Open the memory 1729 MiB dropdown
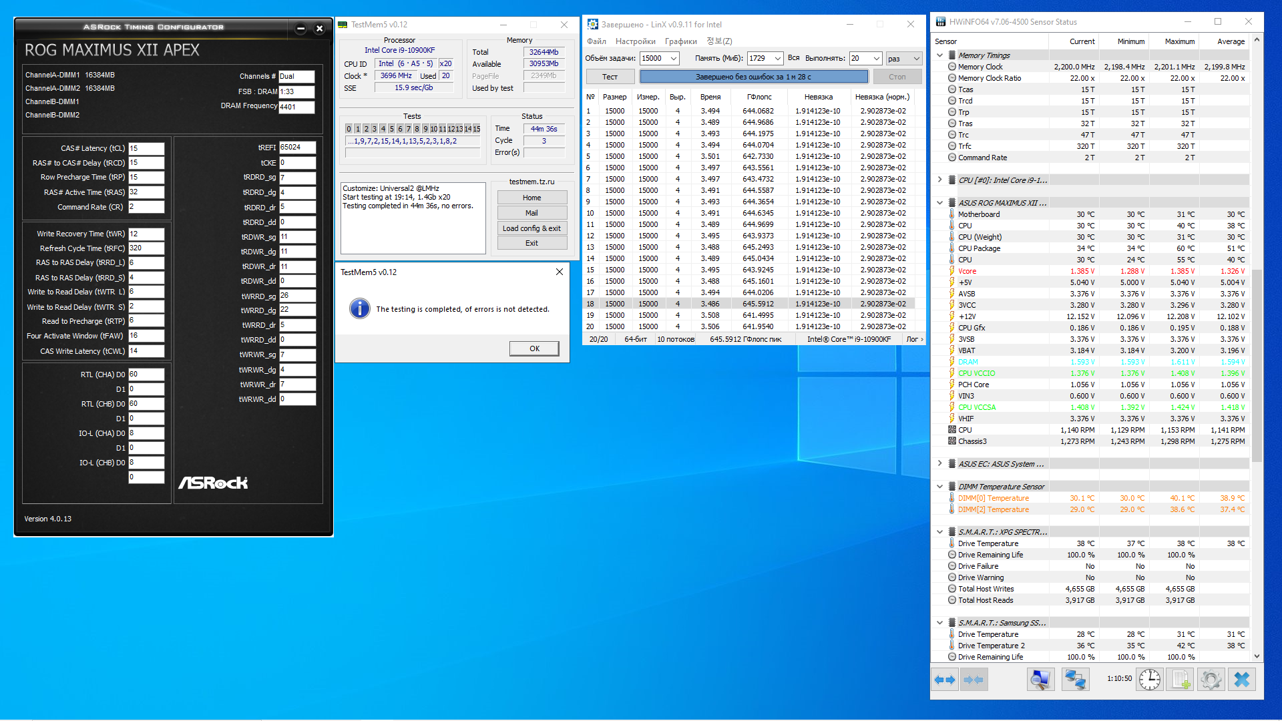The height and width of the screenshot is (721, 1282). point(777,59)
